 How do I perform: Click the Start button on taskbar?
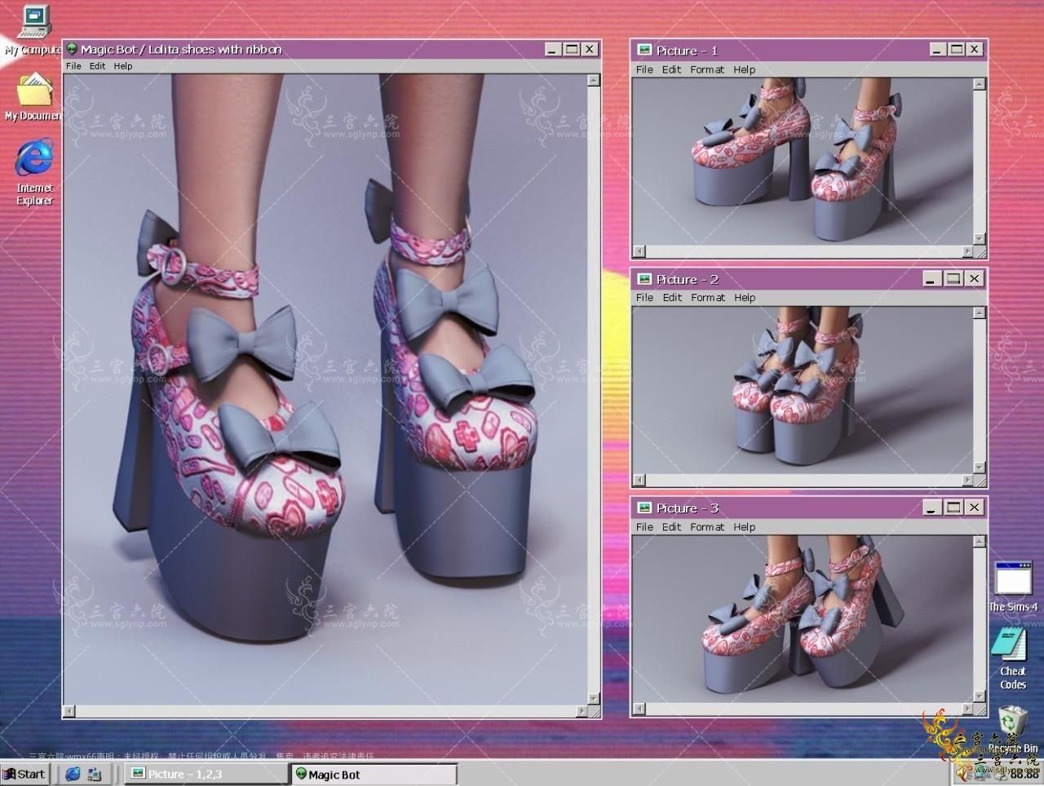24,774
